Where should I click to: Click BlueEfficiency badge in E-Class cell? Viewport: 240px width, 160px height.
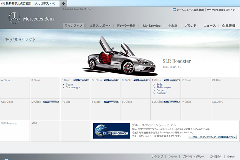click(172, 80)
